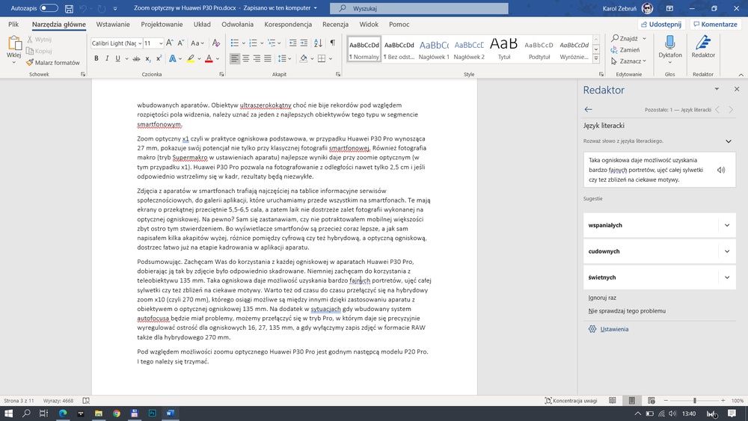Click the Udostępnij share button
The width and height of the screenshot is (748, 421).
[661, 25]
